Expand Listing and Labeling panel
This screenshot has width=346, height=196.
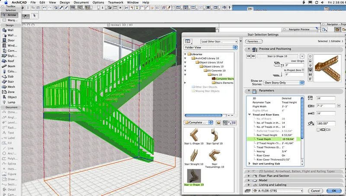[x=249, y=185]
